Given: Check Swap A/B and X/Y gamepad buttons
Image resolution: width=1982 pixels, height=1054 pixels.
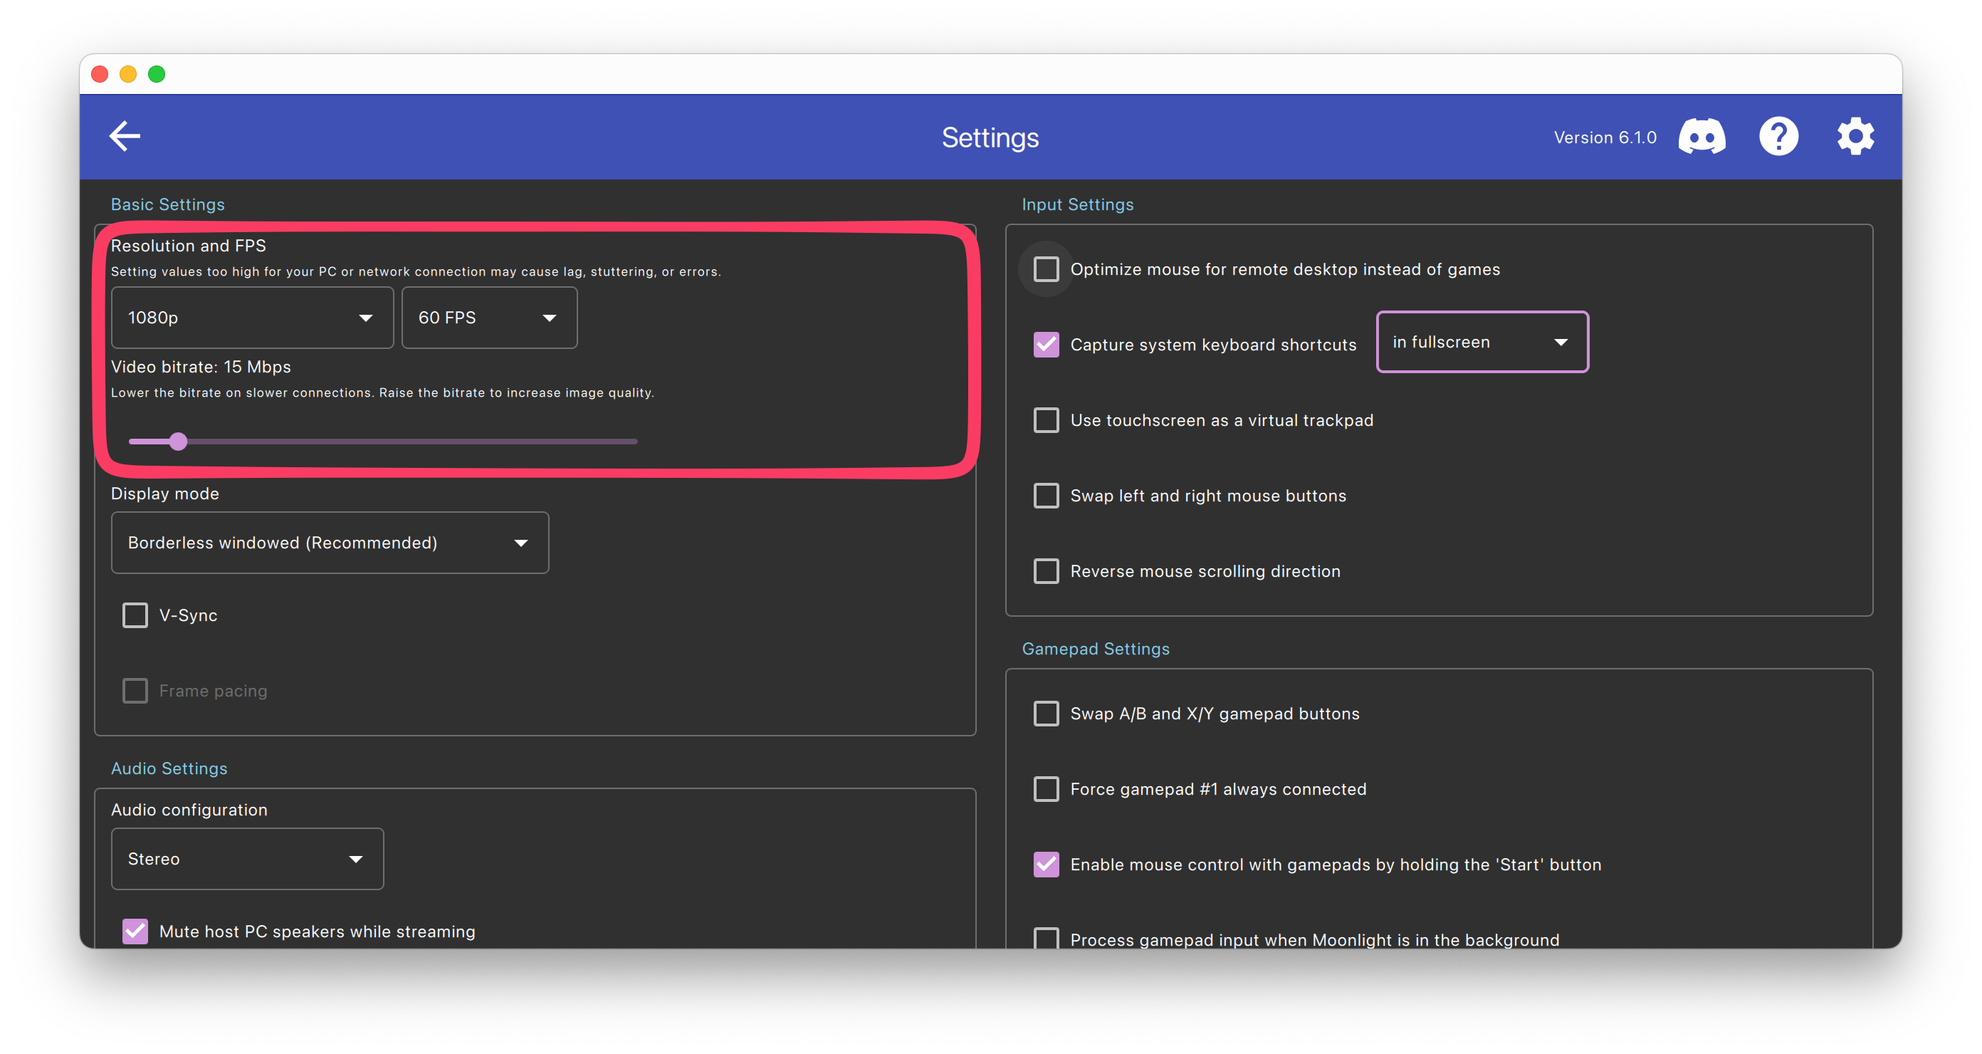Looking at the screenshot, I should [1046, 714].
